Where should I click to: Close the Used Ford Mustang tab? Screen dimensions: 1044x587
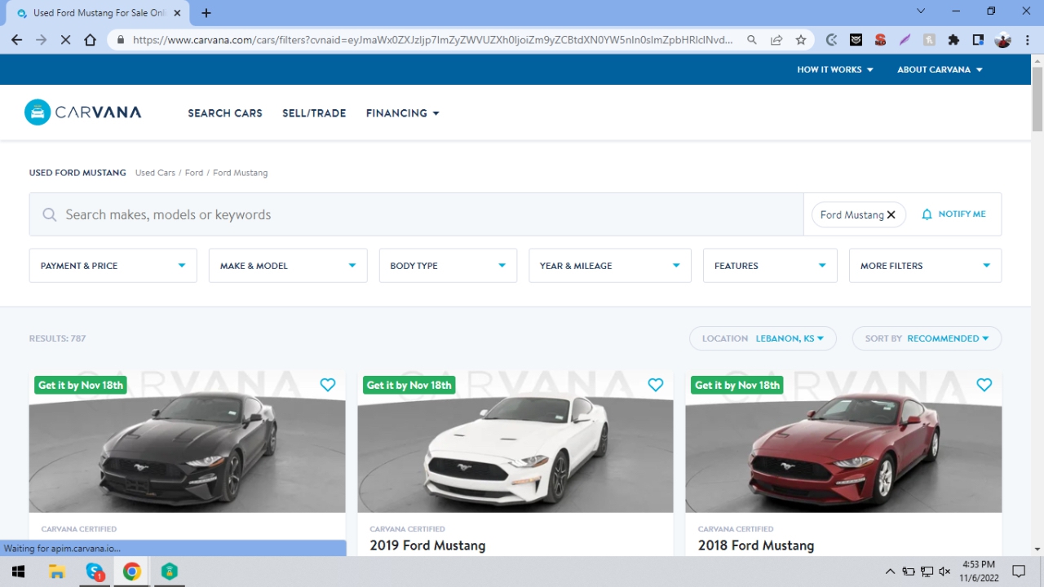point(178,13)
